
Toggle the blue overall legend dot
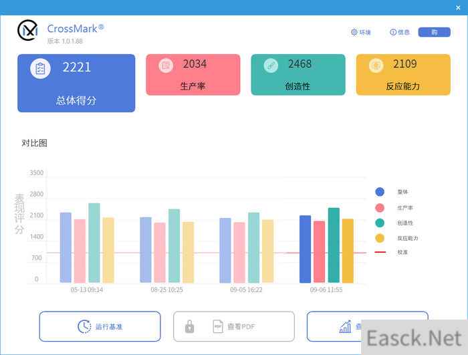point(380,192)
